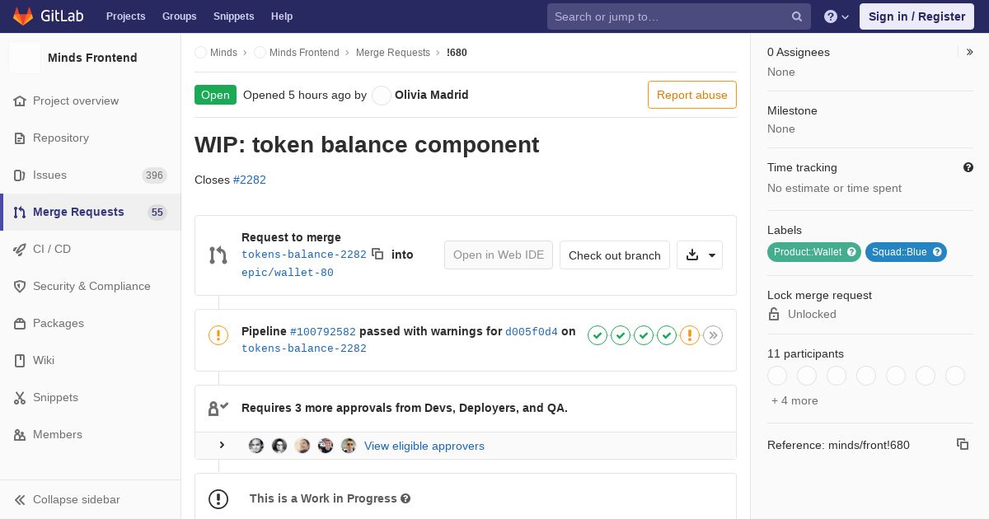Click Merge Requests breadcrumb link

pos(393,53)
